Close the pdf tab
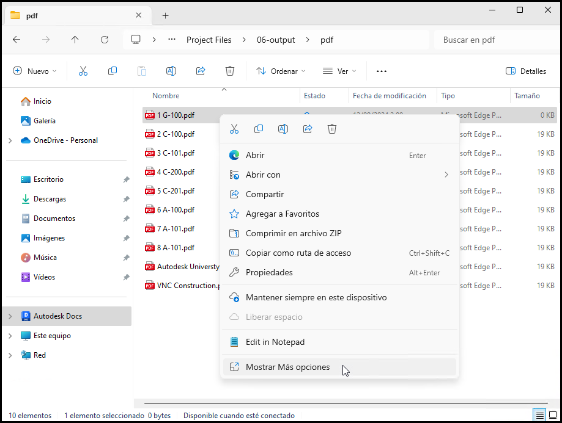 138,15
